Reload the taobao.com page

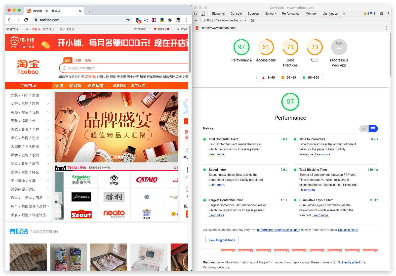coord(26,20)
